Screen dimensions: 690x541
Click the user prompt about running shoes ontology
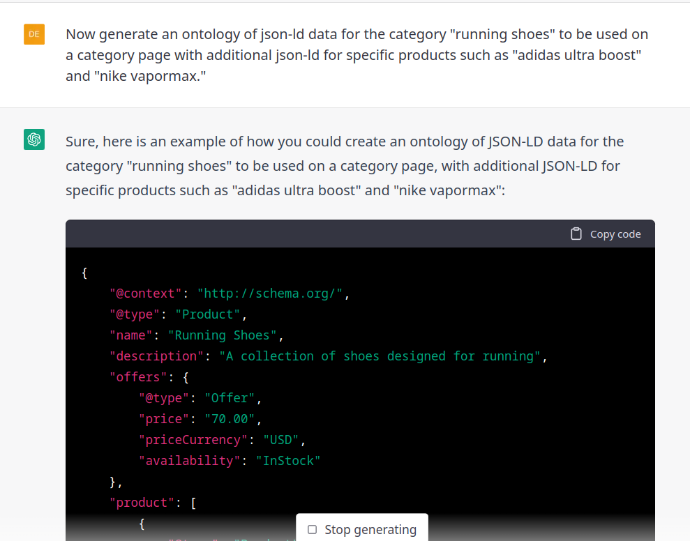[357, 55]
